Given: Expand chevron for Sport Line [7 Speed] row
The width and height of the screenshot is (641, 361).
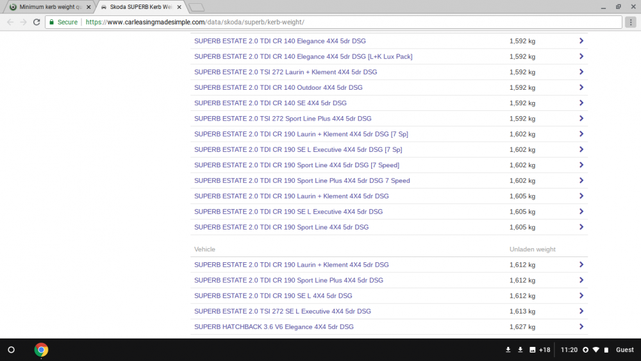Looking at the screenshot, I should click(581, 165).
